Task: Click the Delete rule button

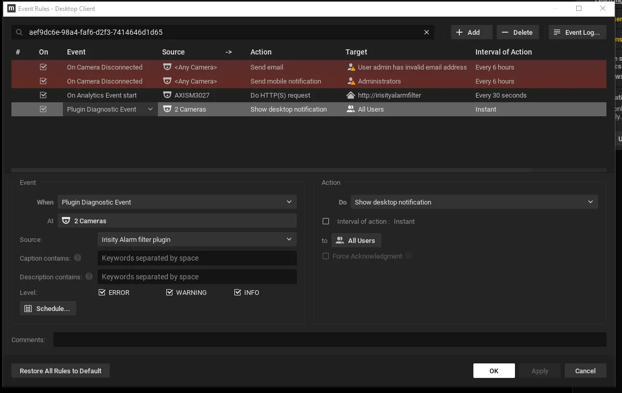Action: [518, 33]
